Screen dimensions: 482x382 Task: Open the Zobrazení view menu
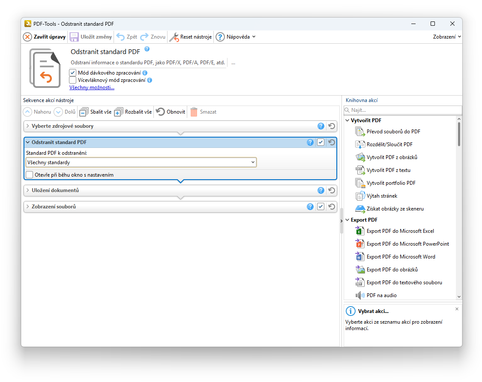click(446, 37)
